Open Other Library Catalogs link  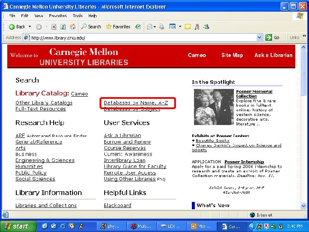tap(44, 103)
